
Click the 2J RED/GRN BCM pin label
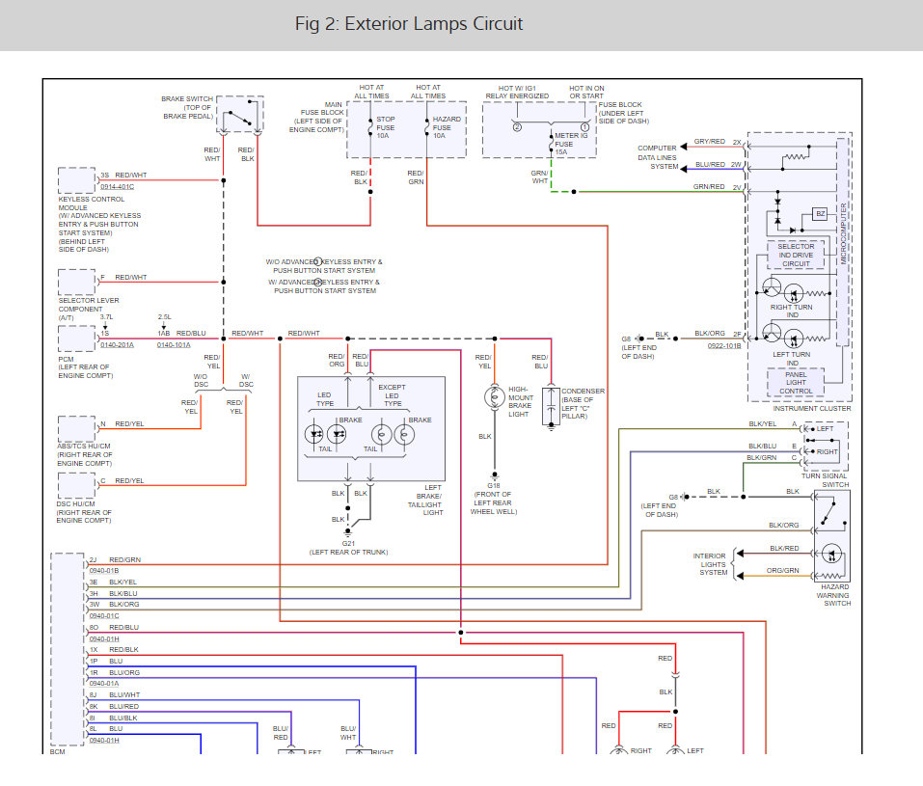[115, 560]
